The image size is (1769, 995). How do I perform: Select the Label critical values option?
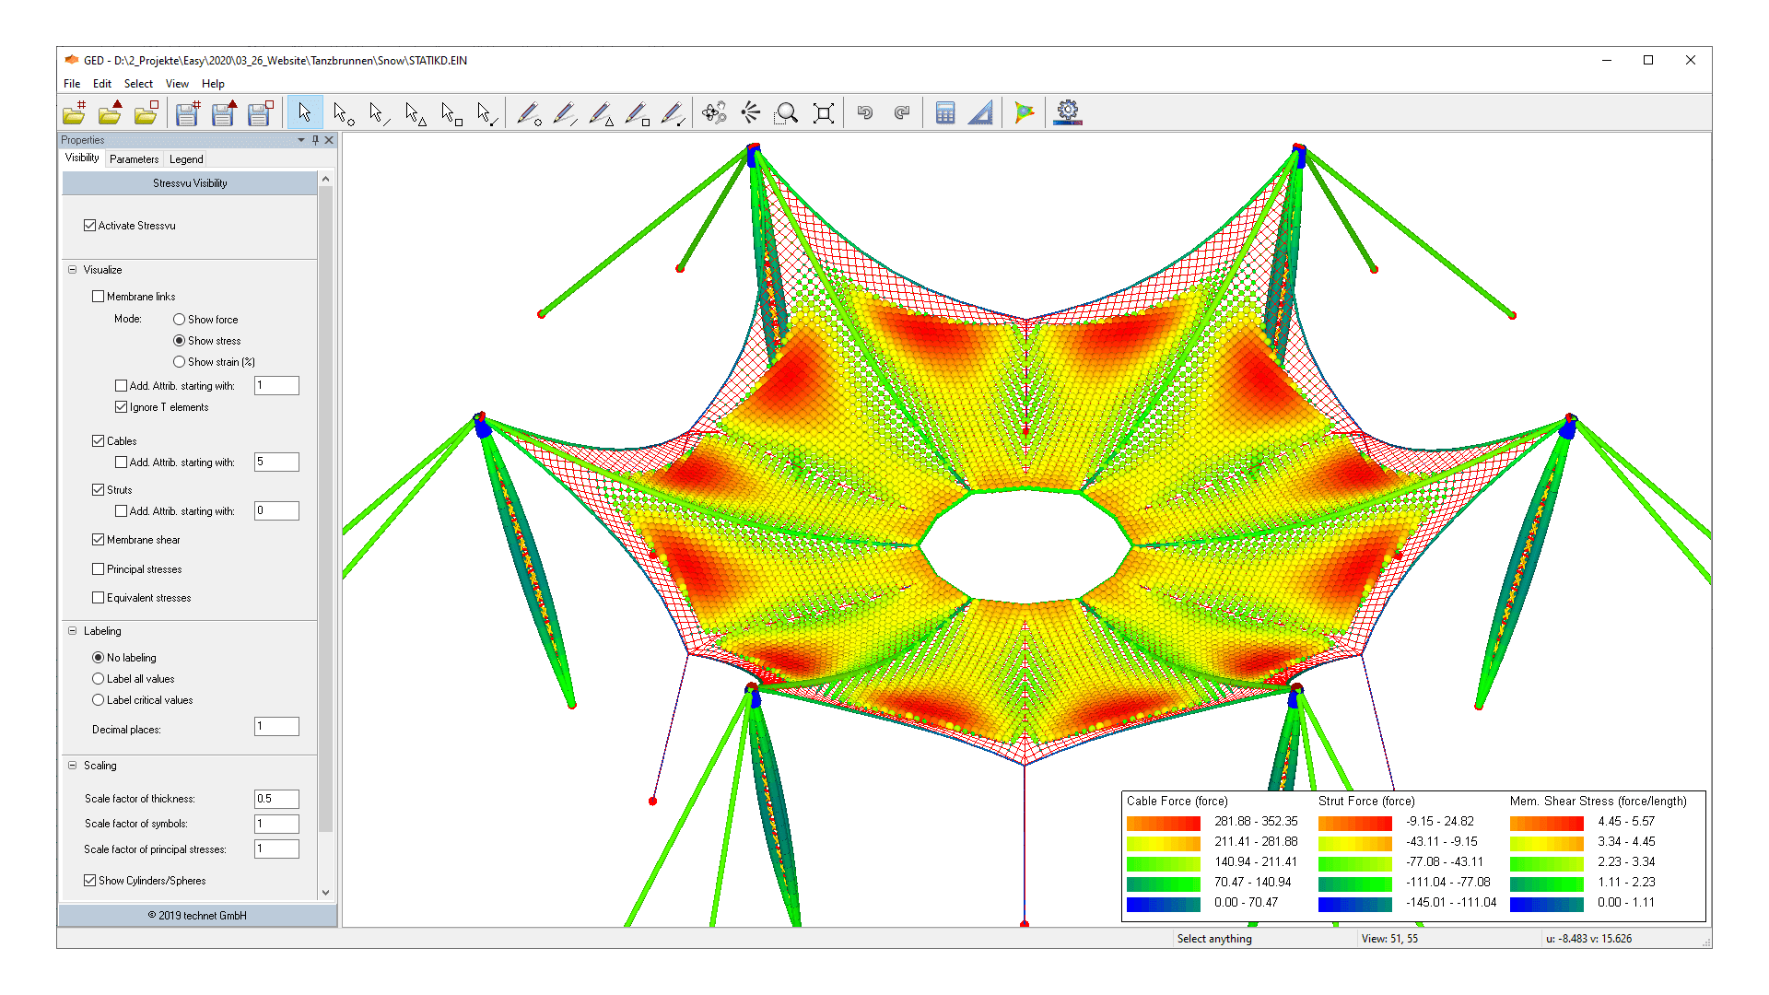pyautogui.click(x=99, y=700)
